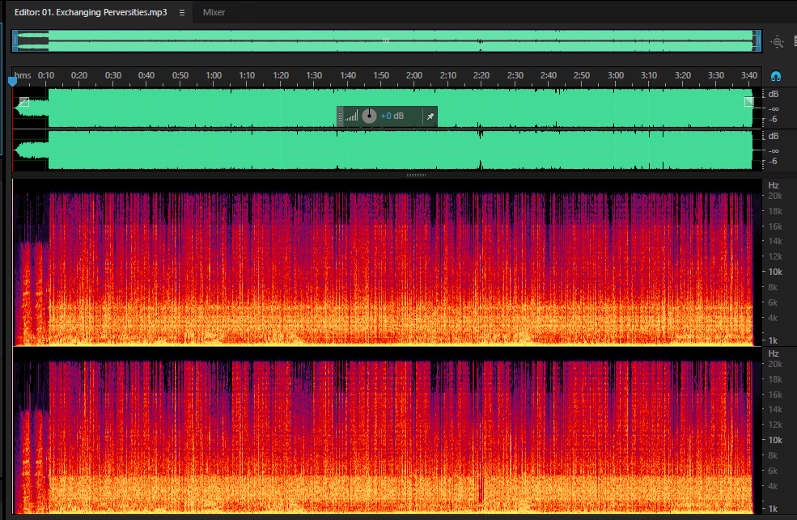Click the blue playhead marker on ruler
Viewport: 797px width, 520px height.
click(13, 81)
